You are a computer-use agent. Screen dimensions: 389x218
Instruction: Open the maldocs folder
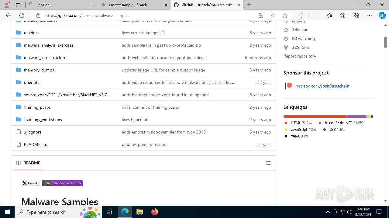32,33
